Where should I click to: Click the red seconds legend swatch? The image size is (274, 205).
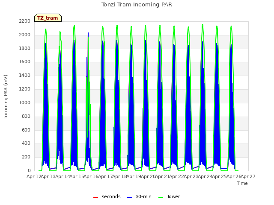coord(96,197)
